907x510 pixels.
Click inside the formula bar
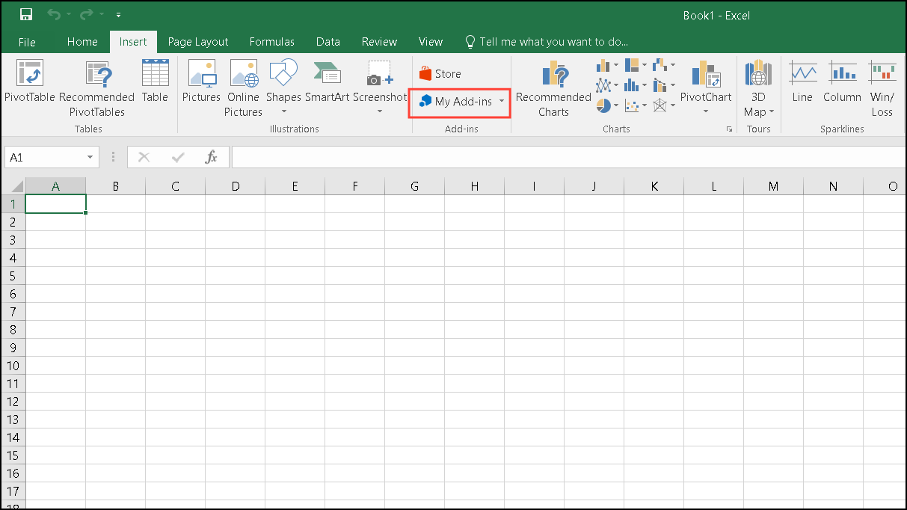pyautogui.click(x=568, y=157)
